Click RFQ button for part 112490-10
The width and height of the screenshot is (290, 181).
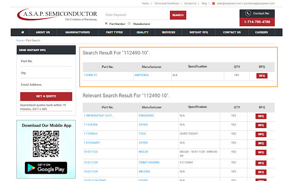[262, 76]
